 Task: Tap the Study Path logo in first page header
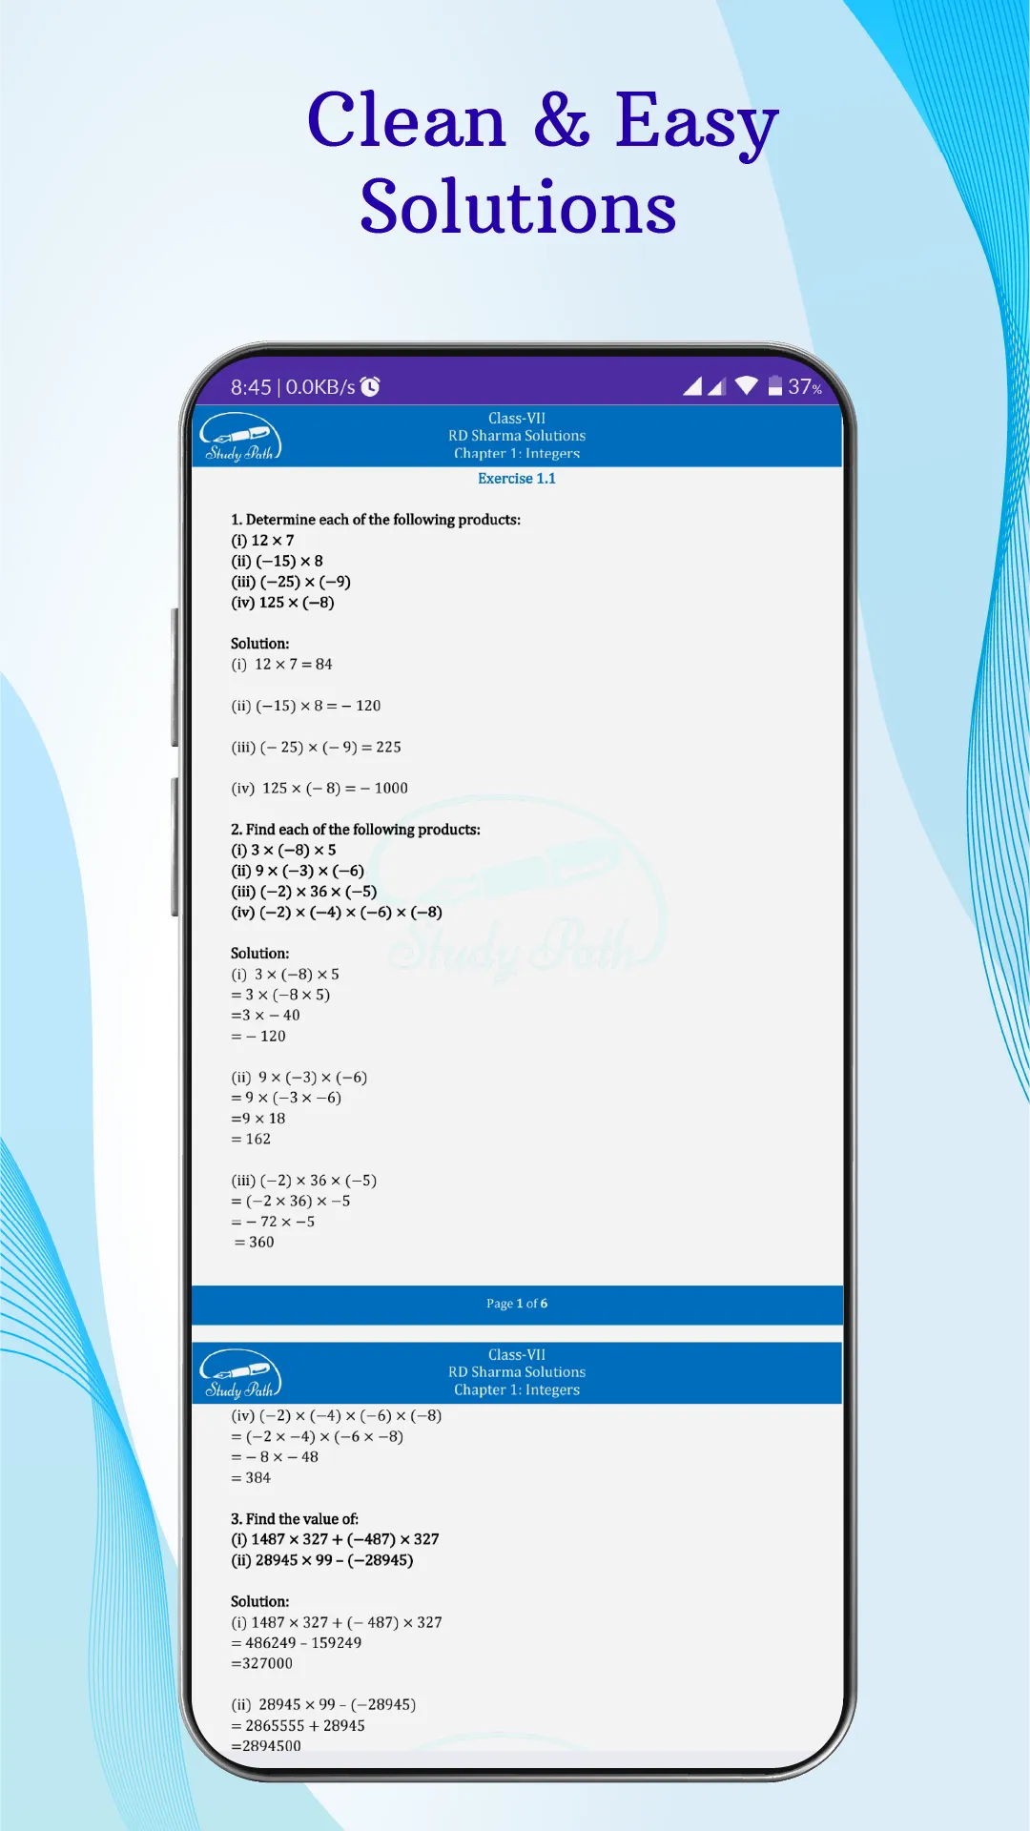(x=240, y=438)
